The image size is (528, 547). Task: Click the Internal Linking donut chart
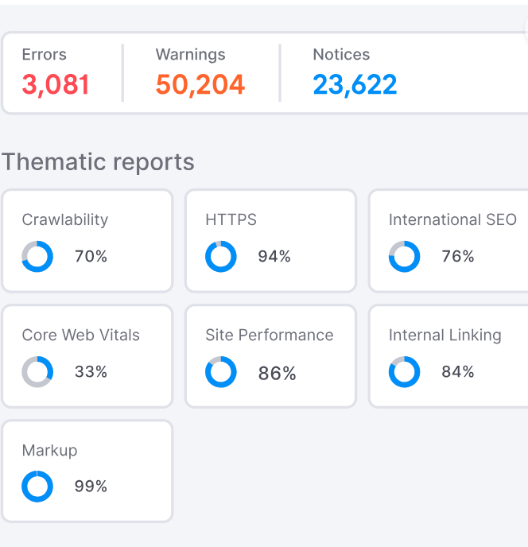point(404,372)
